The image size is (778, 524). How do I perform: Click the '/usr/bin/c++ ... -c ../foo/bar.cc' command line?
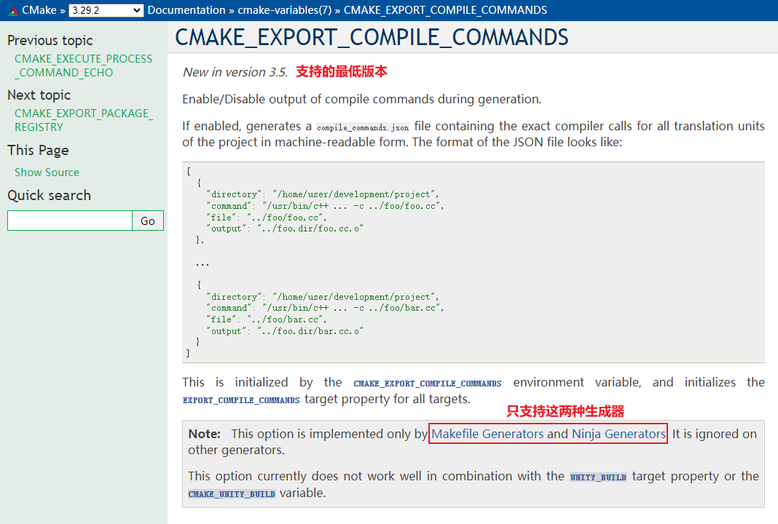coord(325,308)
